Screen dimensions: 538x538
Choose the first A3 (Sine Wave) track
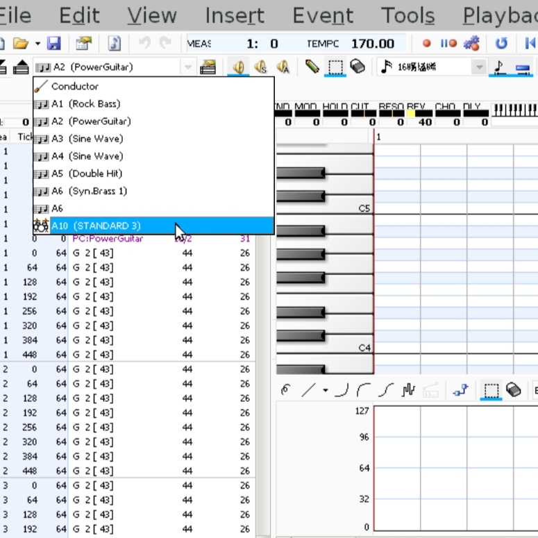[153, 139]
